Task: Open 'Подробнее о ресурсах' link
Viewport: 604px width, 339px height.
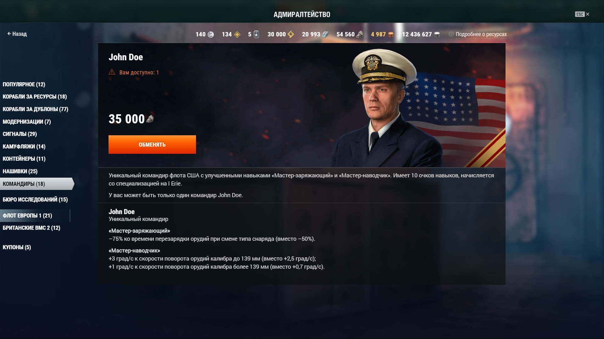Action: coord(481,34)
